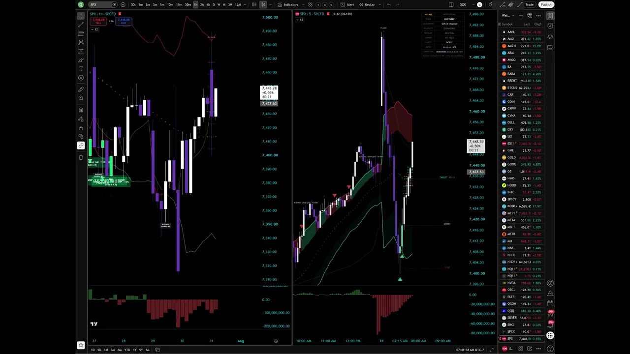Viewport: 630px width, 354px height.
Task: Select the YTD date range
Action: 127,350
